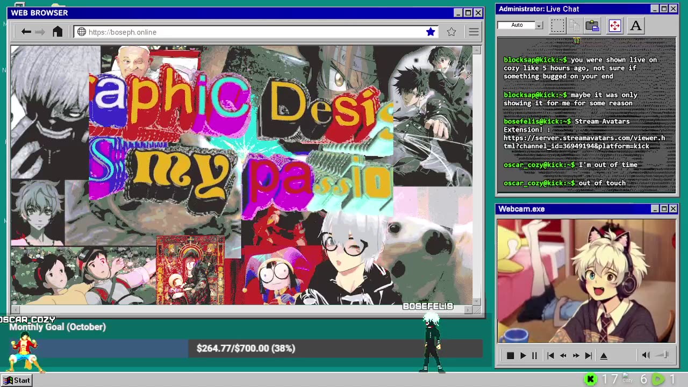Viewport: 688px width, 387px height.
Task: Focus the address bar showing boseph.online
Action: tap(257, 32)
